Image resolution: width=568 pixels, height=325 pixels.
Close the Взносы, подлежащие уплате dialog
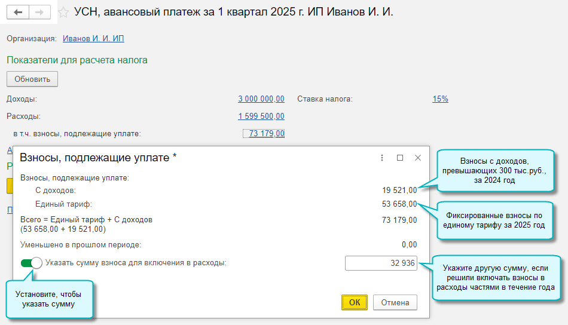tap(418, 158)
